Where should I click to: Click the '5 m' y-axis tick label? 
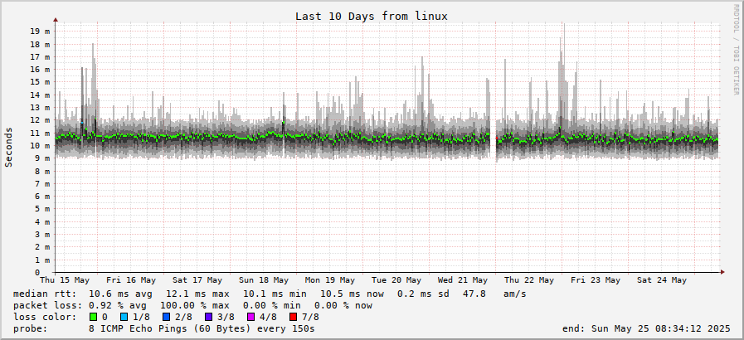pyautogui.click(x=42, y=209)
